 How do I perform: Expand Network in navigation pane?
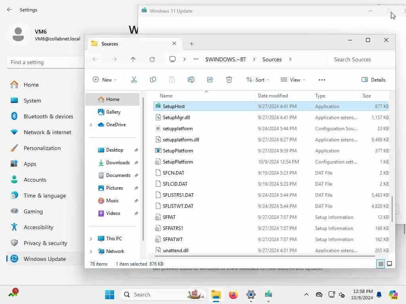tap(91, 251)
